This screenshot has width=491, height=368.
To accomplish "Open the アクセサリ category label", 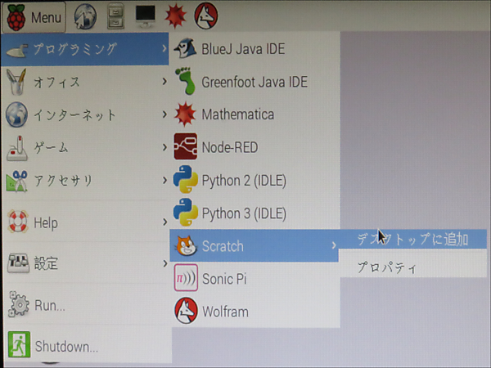I will [63, 181].
